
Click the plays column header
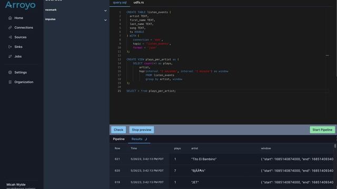[x=177, y=148]
